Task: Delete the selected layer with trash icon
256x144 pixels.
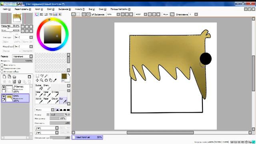Action: pos(19,81)
